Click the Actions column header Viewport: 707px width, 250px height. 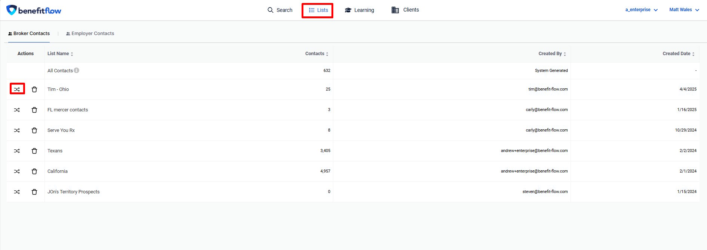click(25, 54)
